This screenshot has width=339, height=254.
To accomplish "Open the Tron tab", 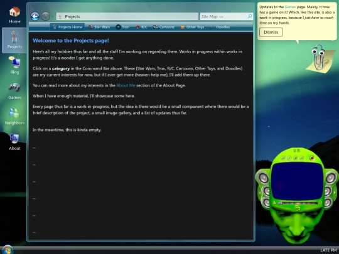I will (122, 27).
